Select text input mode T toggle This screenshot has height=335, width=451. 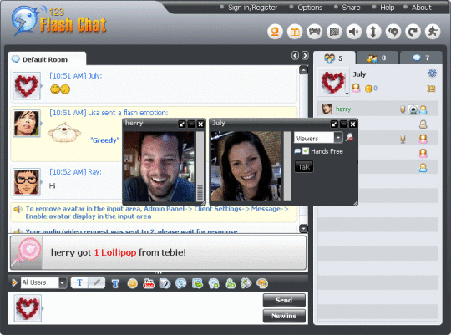79,282
